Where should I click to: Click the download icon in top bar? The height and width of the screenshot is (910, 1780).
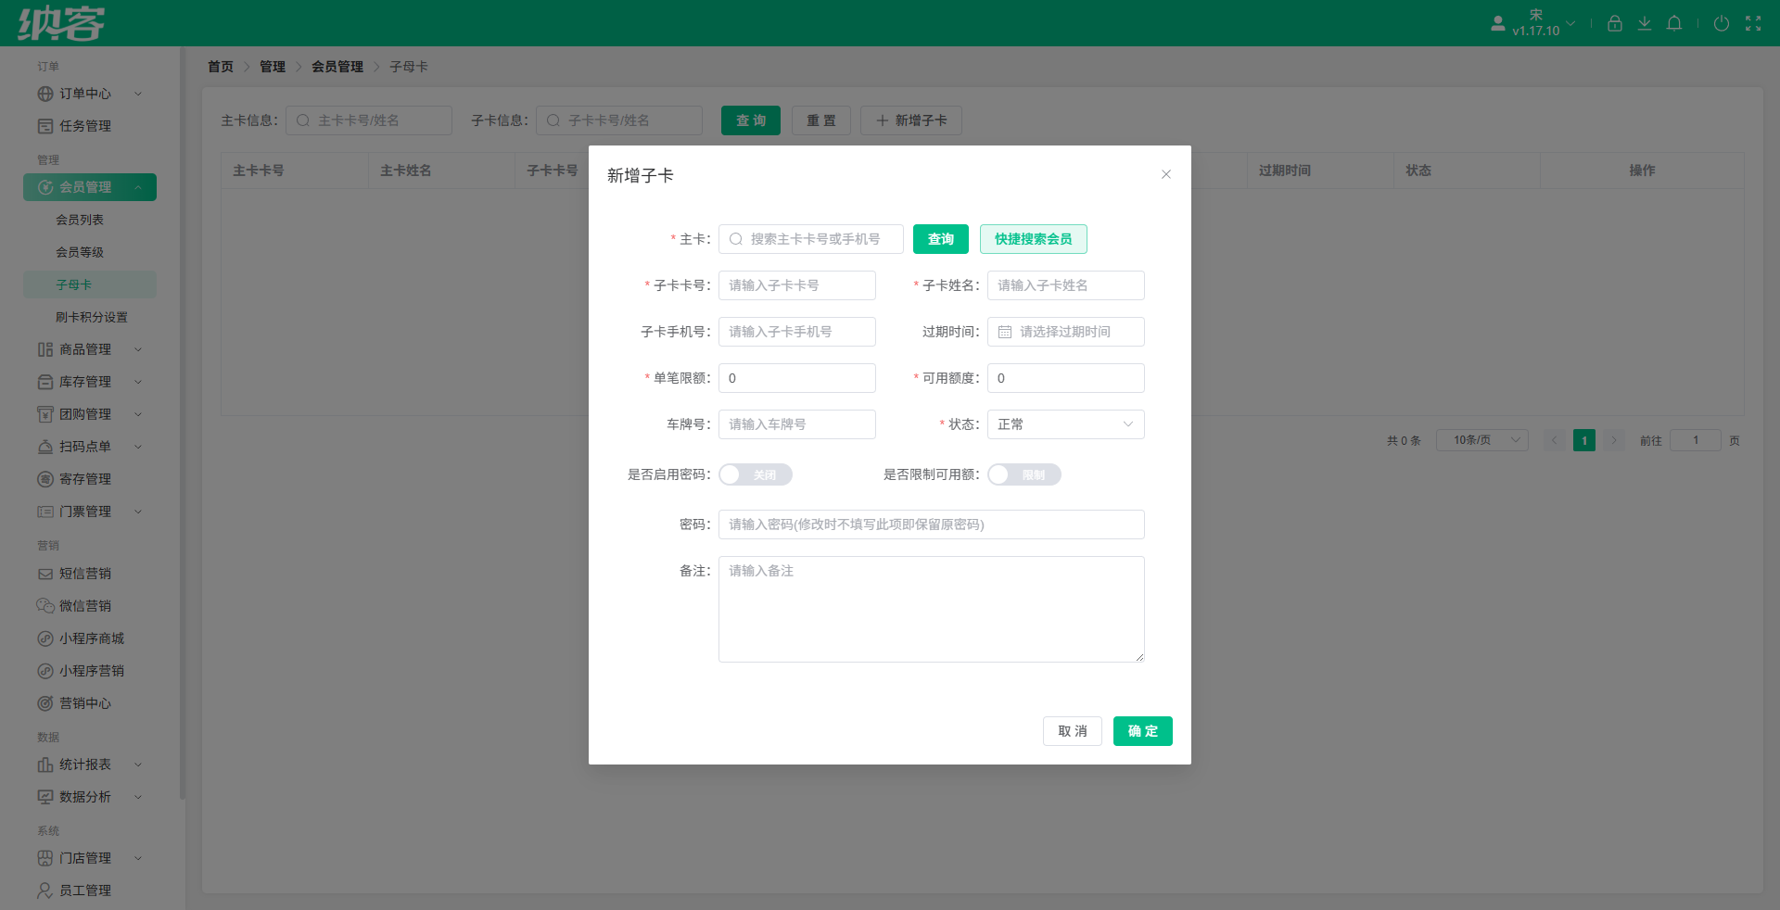(1644, 23)
